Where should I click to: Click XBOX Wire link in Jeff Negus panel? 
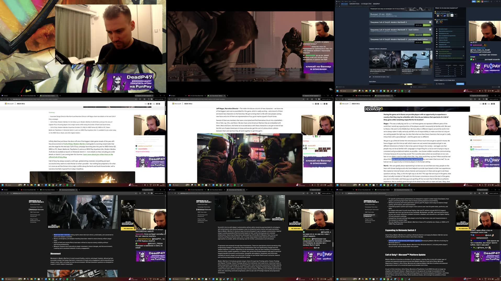click(188, 104)
